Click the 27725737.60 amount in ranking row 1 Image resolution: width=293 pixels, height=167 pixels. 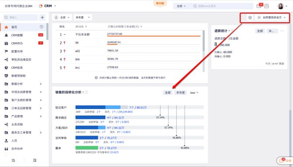click(115, 34)
